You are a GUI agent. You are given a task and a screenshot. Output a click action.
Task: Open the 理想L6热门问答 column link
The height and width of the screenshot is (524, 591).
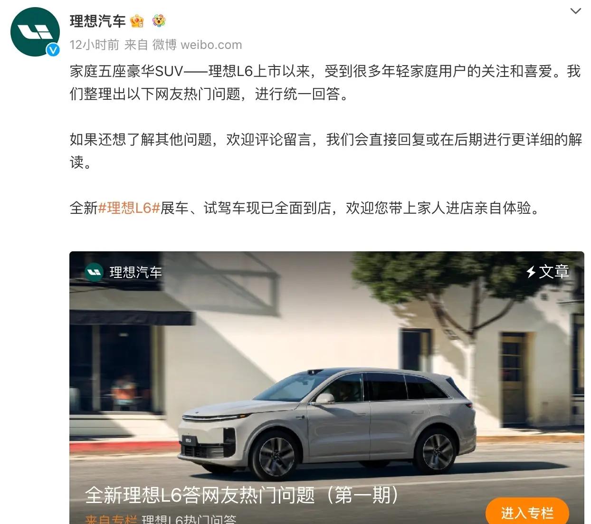[x=189, y=519]
